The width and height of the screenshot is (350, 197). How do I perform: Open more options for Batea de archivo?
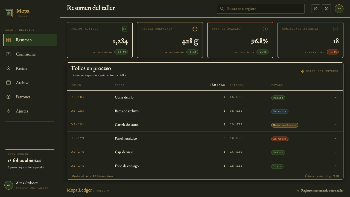point(336,111)
